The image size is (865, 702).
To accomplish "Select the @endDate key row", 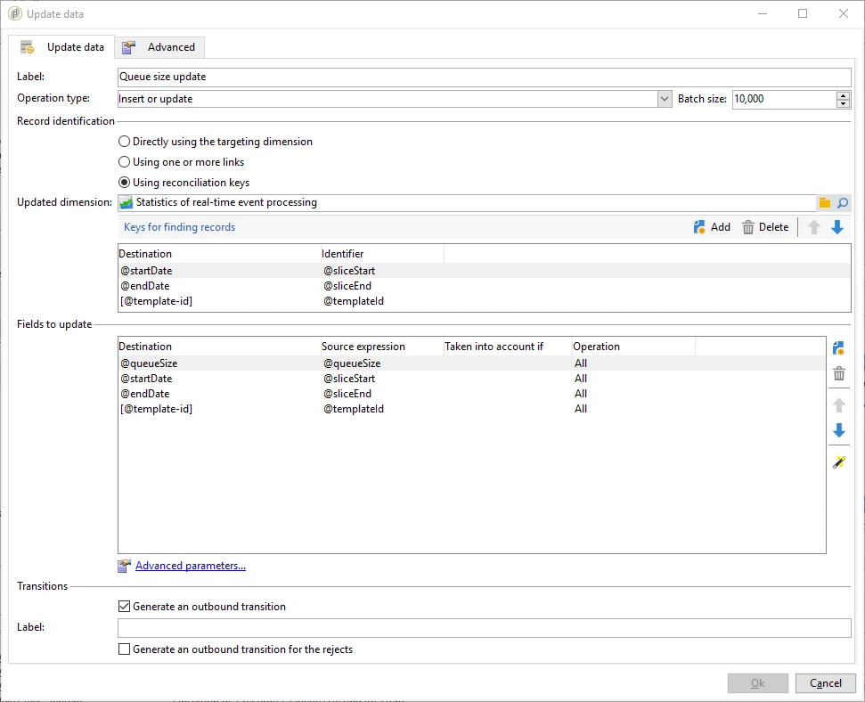I will [x=484, y=286].
